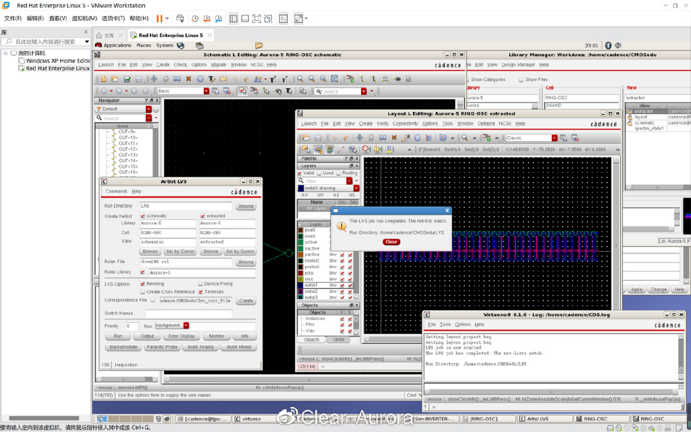Click the metal1 layer color swatch in list
This screenshot has width=691, height=432.
coord(301,286)
